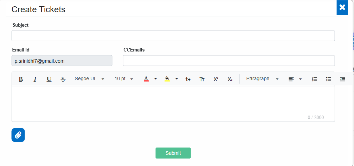Apply superscript formatting
Image resolution: width=354 pixels, height=166 pixels.
tap(216, 79)
